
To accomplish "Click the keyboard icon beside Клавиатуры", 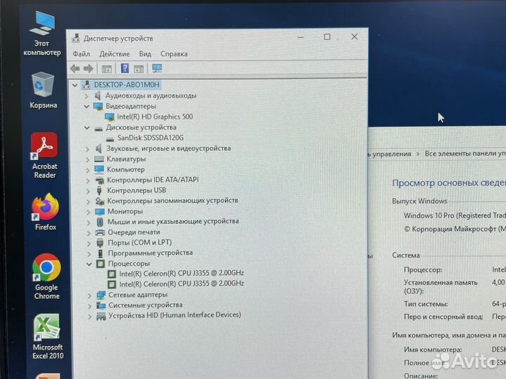I will (x=99, y=159).
